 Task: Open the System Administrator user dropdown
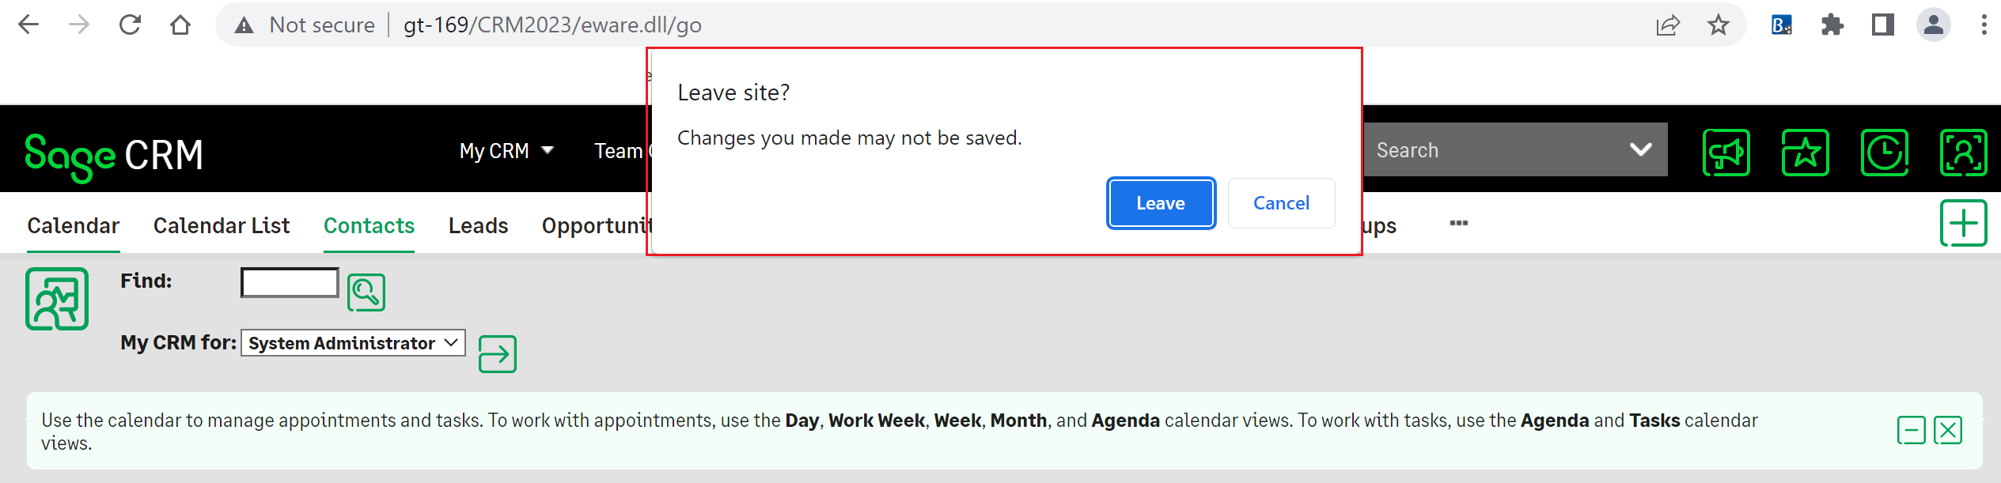(353, 343)
